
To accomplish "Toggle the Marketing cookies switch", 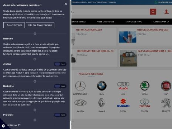I will pyautogui.click(x=60, y=86).
